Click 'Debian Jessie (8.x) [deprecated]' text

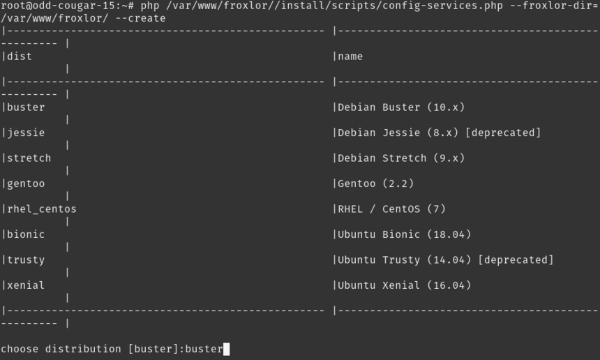coord(440,133)
